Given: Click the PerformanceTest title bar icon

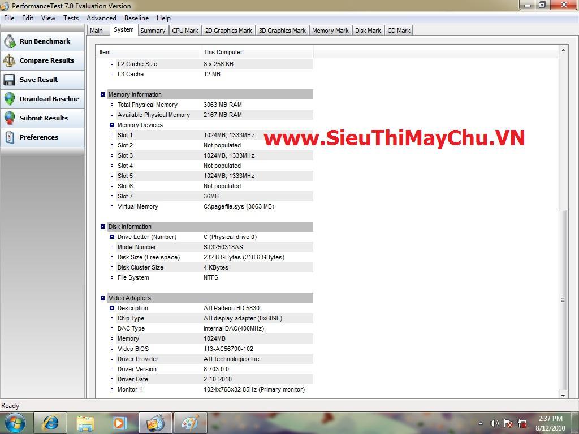Looking at the screenshot, I should click(x=5, y=6).
